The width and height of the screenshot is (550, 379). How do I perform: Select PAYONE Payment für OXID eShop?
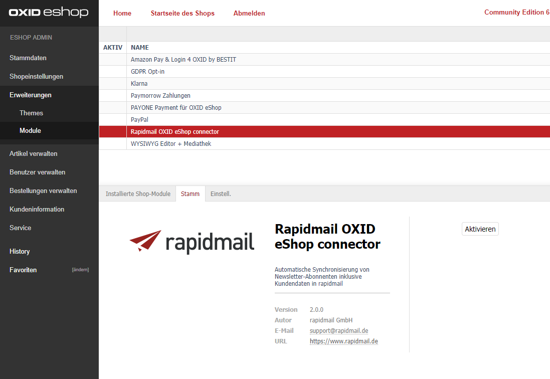pos(324,108)
